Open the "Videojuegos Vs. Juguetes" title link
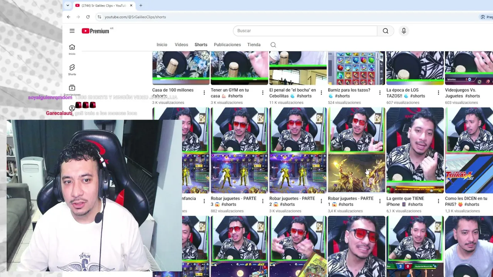The width and height of the screenshot is (493, 277). [x=463, y=93]
